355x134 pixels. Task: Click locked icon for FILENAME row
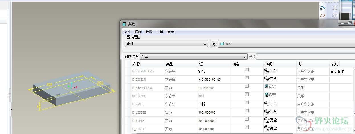coord(267,95)
